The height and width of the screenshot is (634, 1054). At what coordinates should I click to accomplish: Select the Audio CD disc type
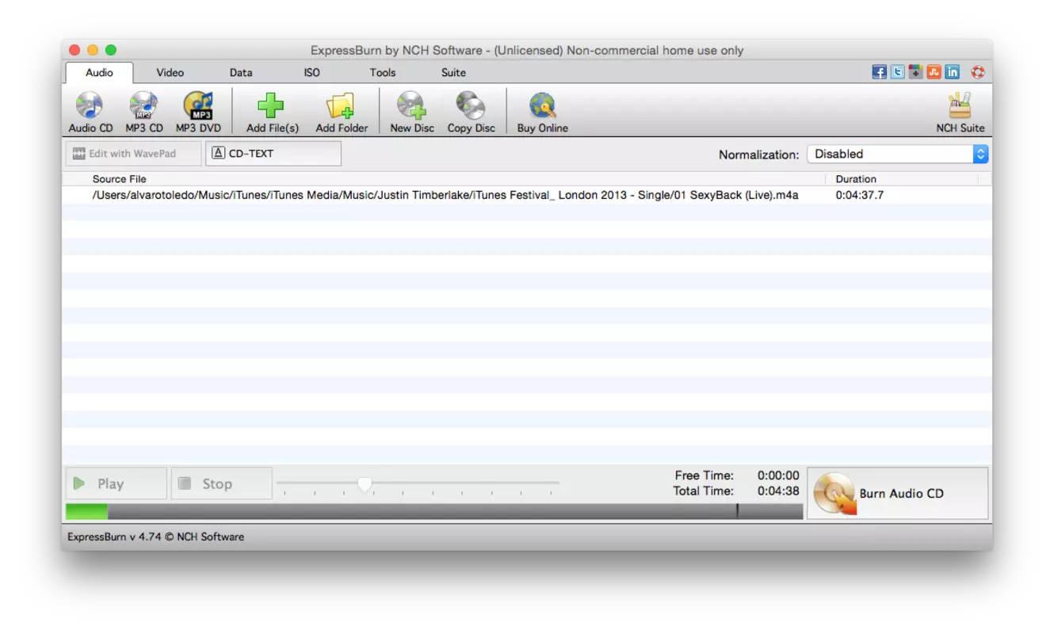pos(90,112)
